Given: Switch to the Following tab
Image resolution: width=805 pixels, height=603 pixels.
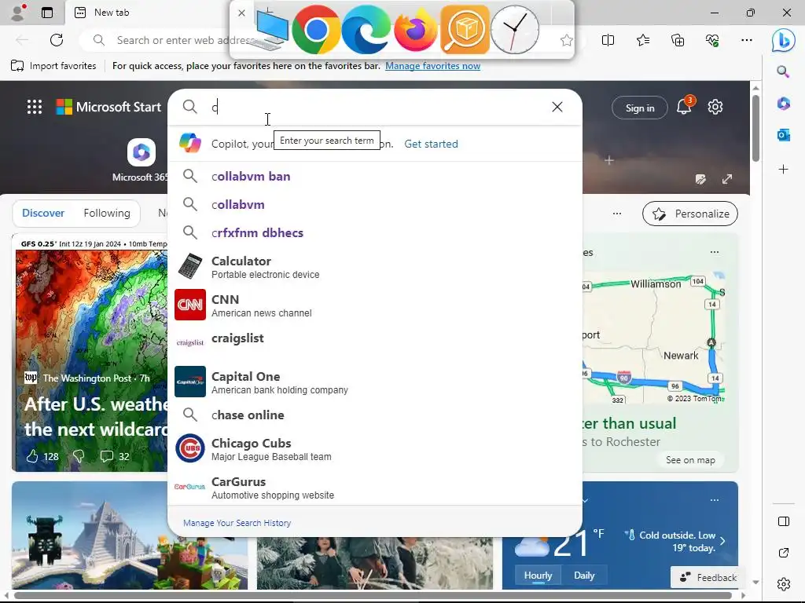Looking at the screenshot, I should 107,213.
